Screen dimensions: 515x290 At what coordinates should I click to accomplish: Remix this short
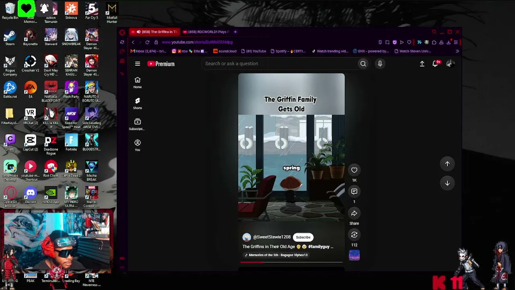tap(354, 235)
